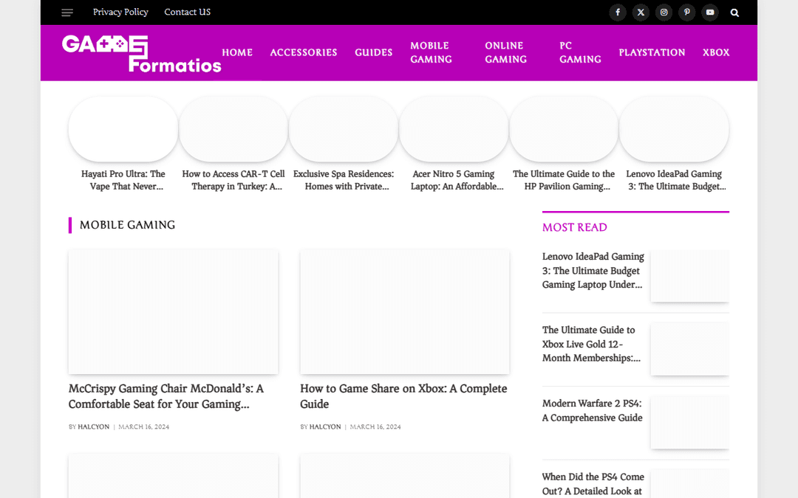Open 'Modern Warfare 2 PS4: A Comprehensive Guide' title
The height and width of the screenshot is (498, 798).
tap(593, 411)
